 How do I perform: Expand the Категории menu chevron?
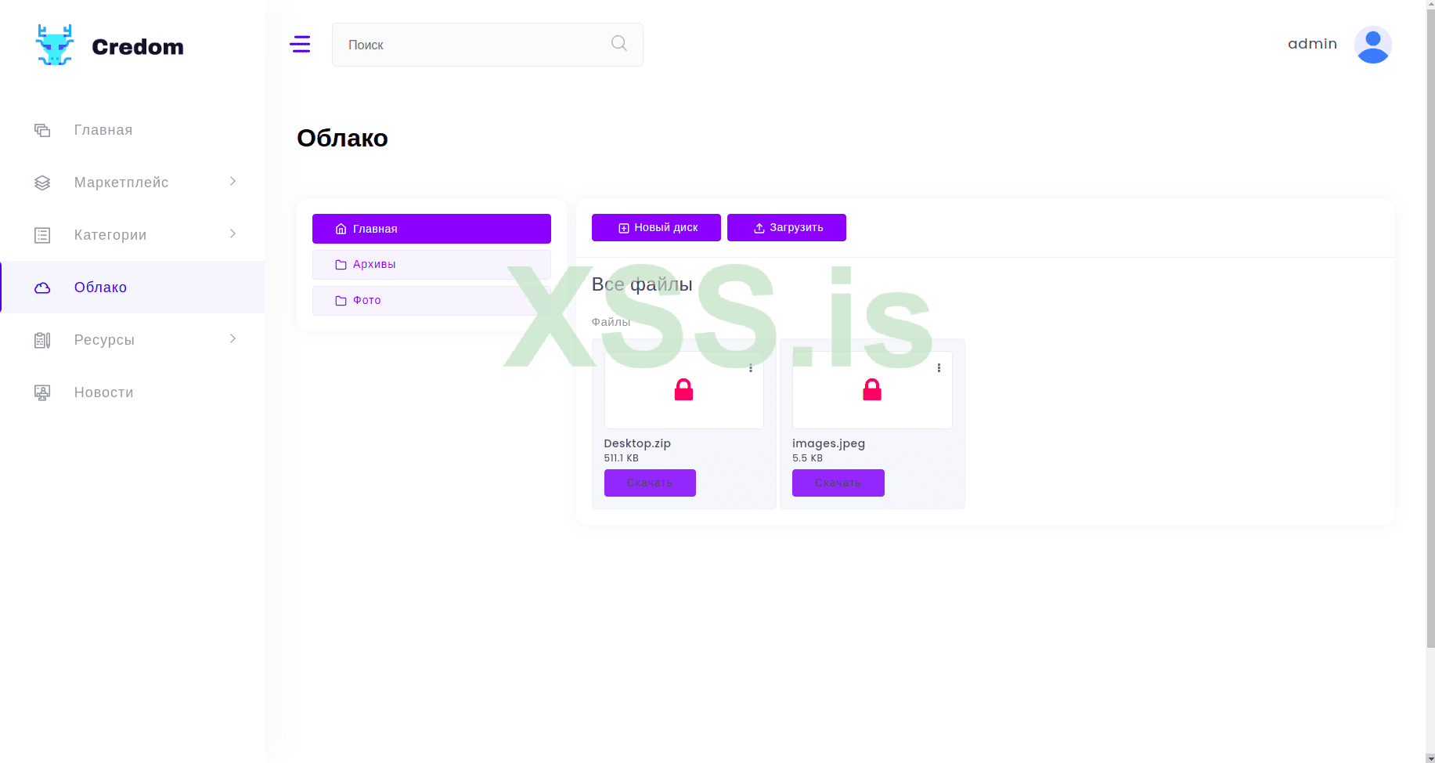click(x=232, y=234)
